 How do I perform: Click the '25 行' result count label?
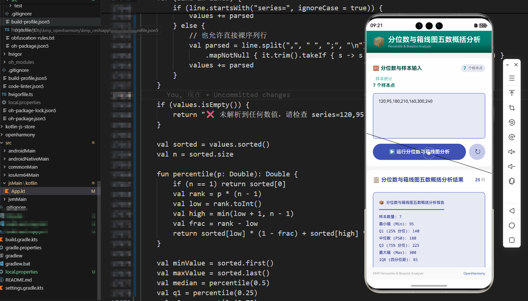coord(480,180)
